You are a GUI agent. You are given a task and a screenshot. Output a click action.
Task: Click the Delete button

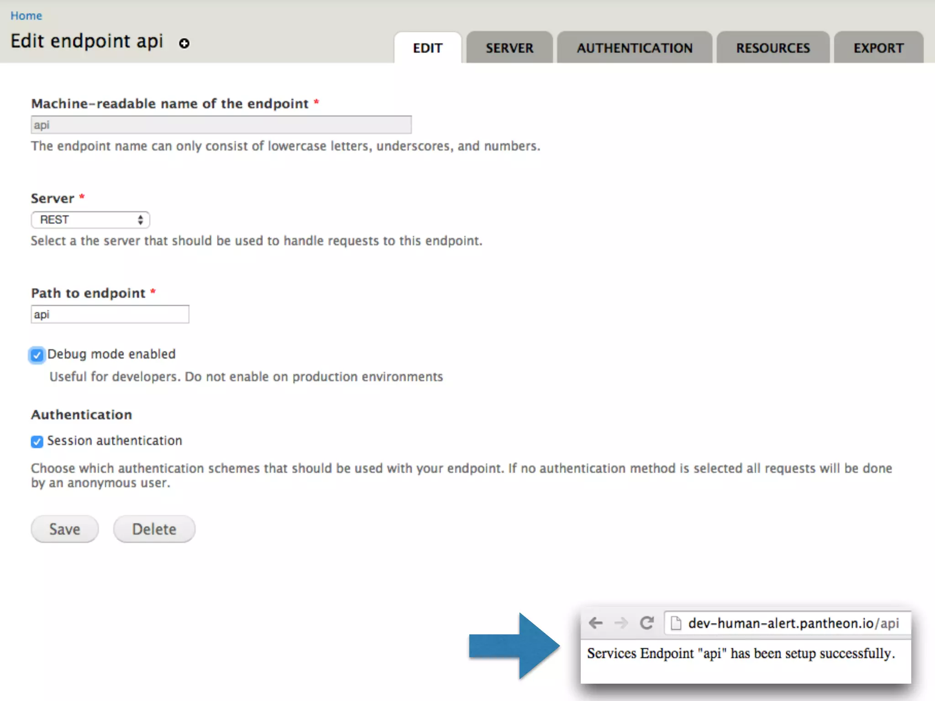(154, 529)
